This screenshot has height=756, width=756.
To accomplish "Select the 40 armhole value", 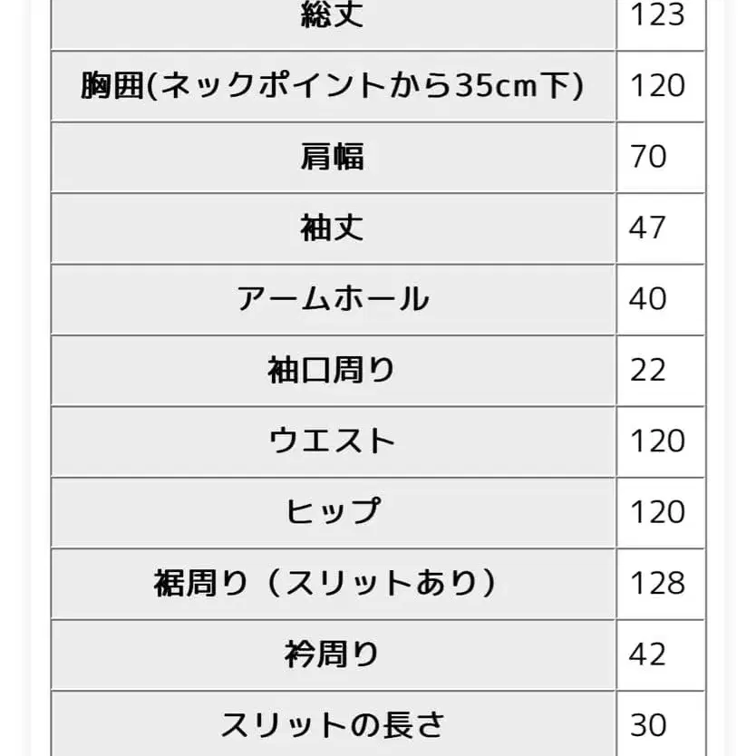I will [x=648, y=299].
